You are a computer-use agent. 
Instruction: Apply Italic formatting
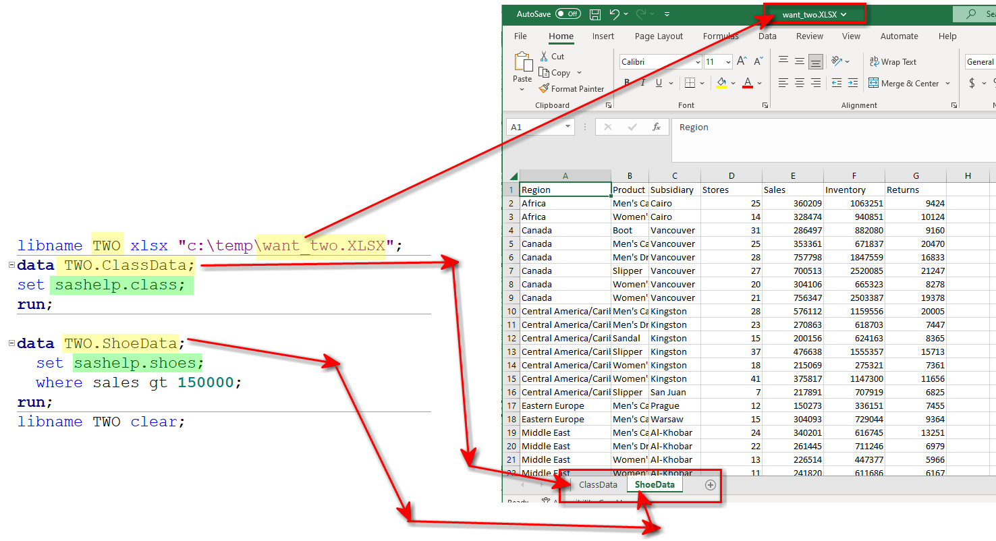pos(643,83)
